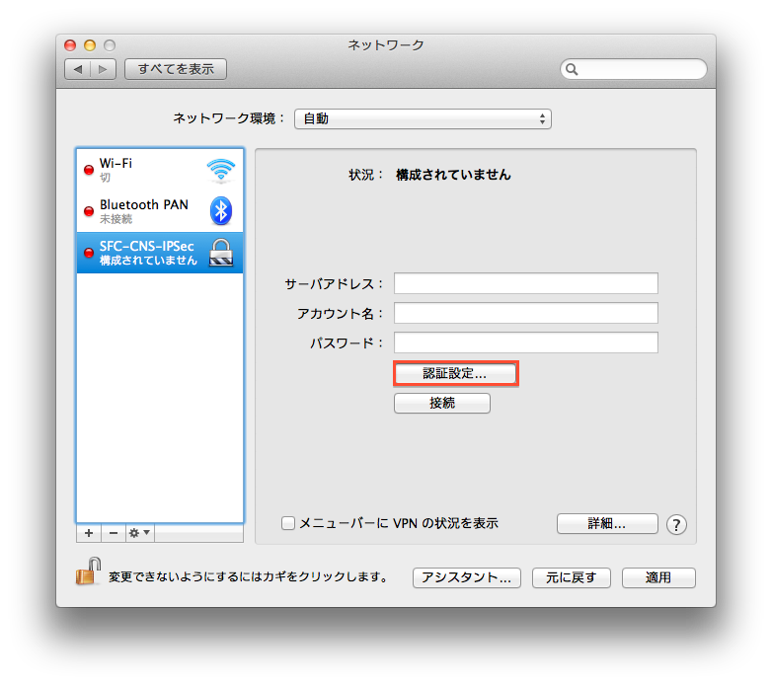Image resolution: width=772 pixels, height=685 pixels.
Task: Click the サーバアドレス input field
Action: pos(525,283)
